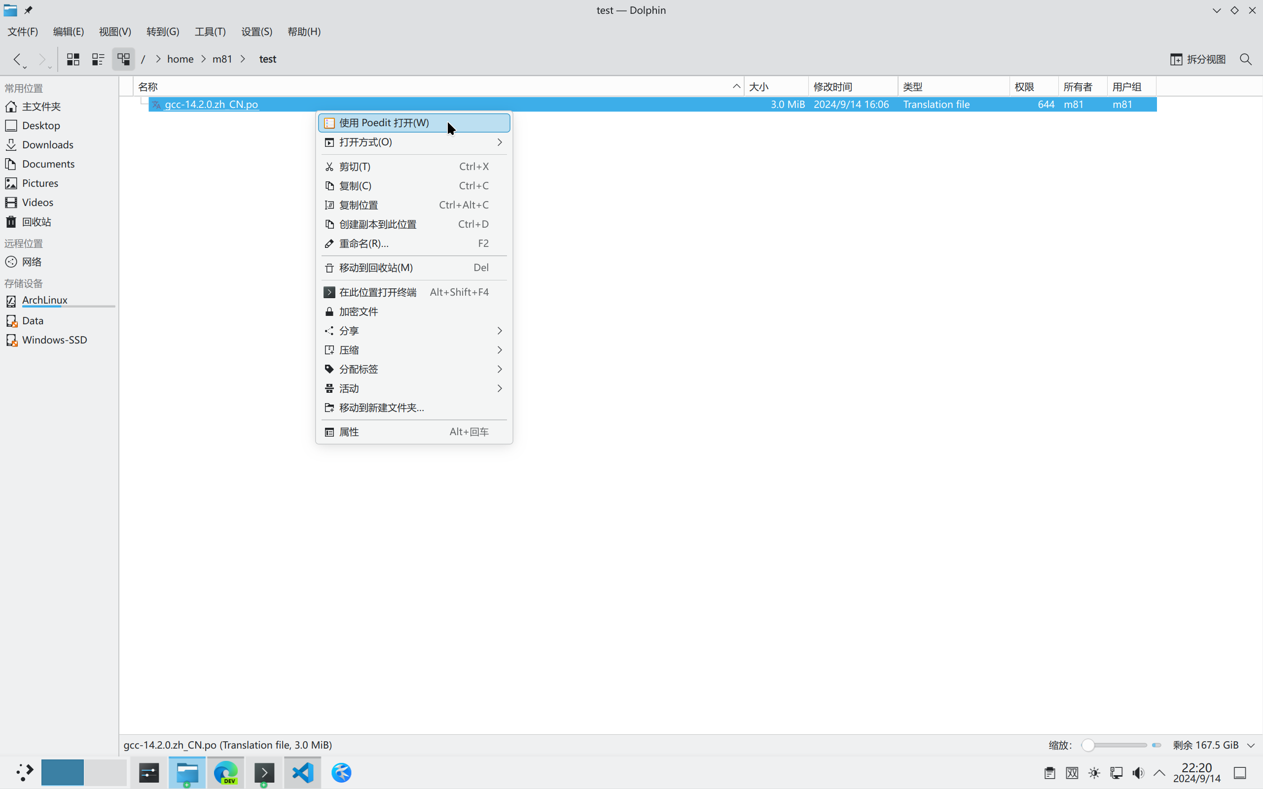
Task: Switch to compact view mode
Action: (x=98, y=59)
